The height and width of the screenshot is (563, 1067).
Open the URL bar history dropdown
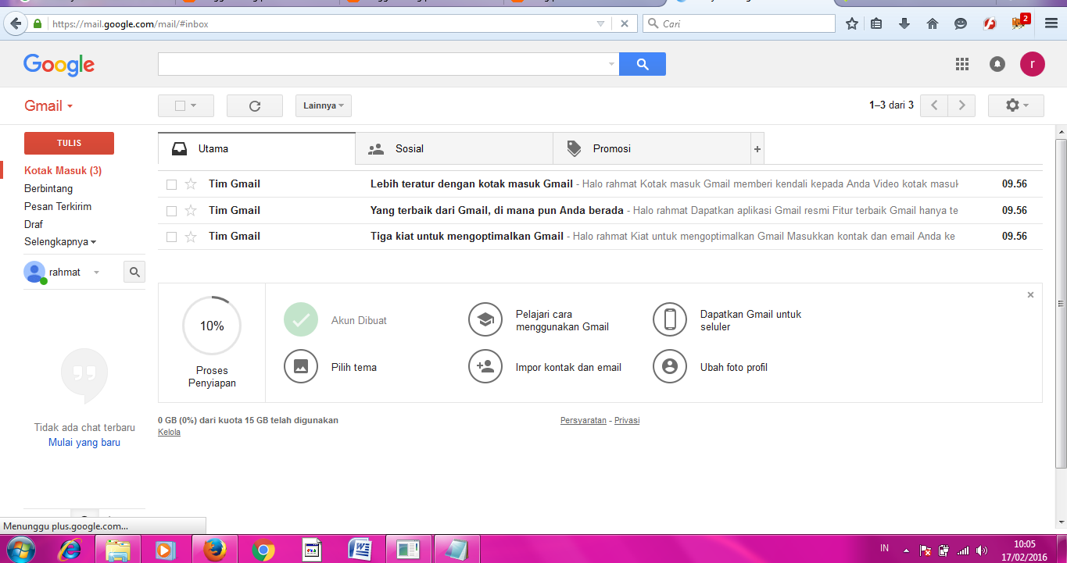point(600,24)
